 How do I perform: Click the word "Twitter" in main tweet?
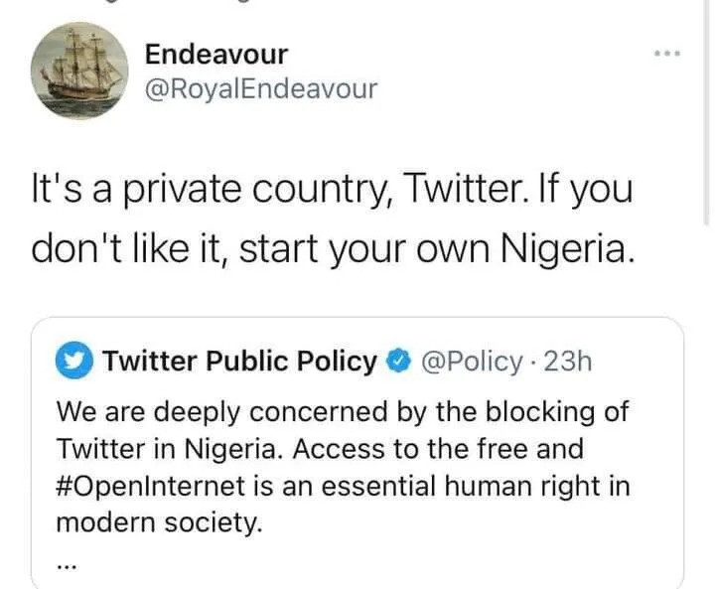(x=457, y=189)
